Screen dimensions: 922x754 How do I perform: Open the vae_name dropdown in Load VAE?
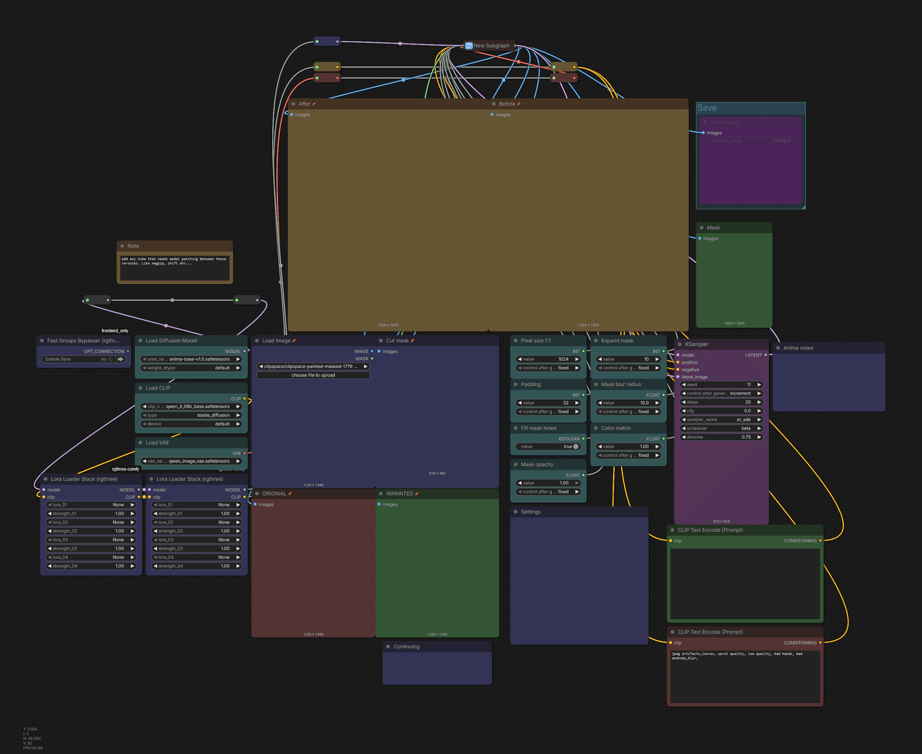coord(191,461)
